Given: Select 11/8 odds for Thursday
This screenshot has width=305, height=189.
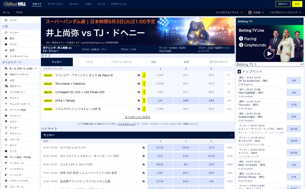Looking at the screenshot, I should coord(294,105).
